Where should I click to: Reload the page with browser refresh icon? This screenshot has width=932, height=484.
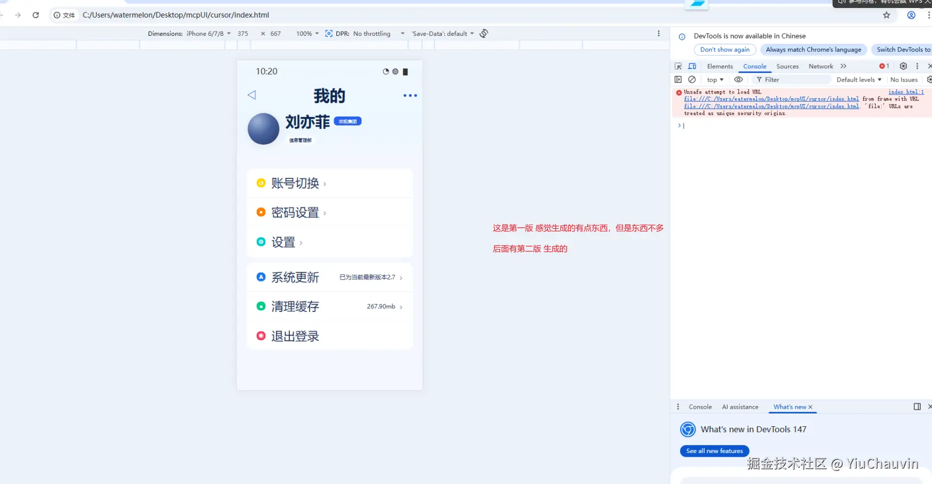[36, 15]
